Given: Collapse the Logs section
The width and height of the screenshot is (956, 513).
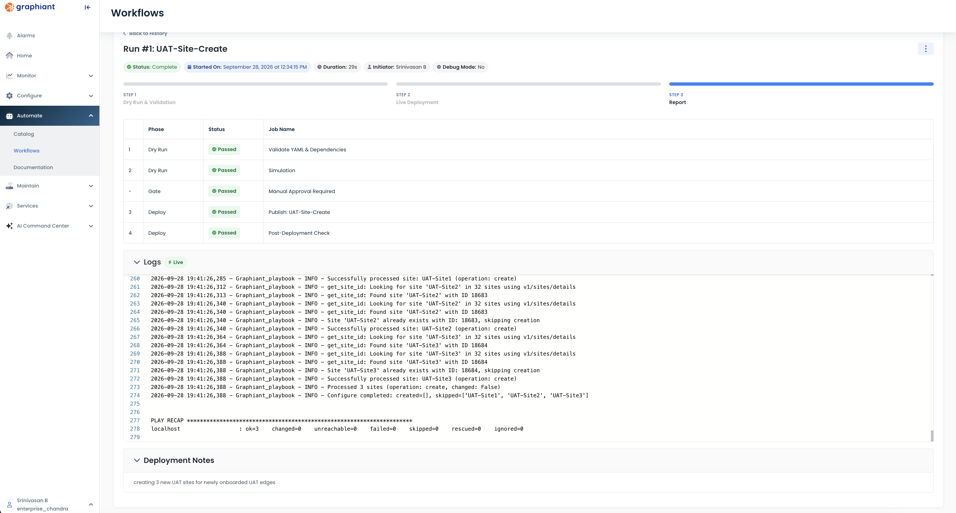Looking at the screenshot, I should coord(137,262).
